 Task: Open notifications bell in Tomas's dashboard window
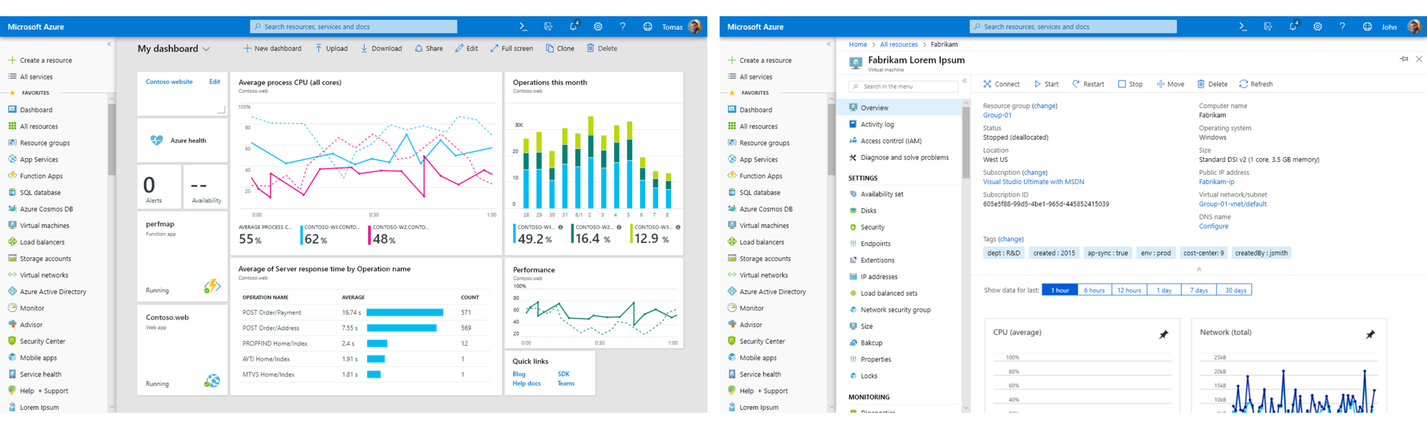pyautogui.click(x=574, y=26)
